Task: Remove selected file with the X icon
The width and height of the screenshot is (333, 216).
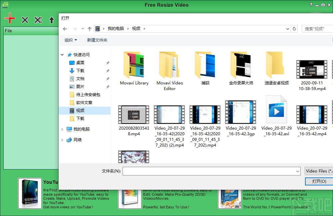Action: point(25,20)
